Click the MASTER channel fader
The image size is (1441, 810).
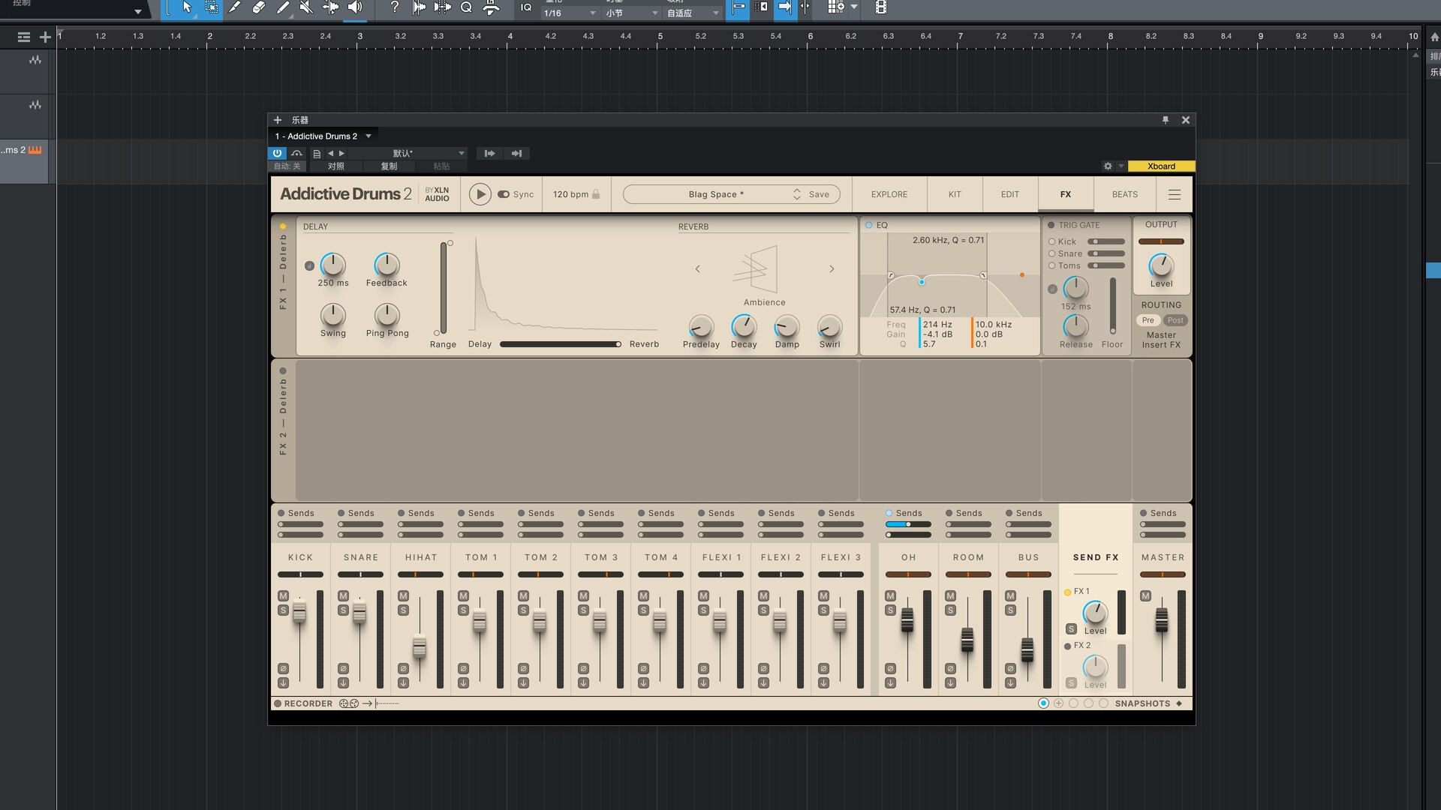1162,620
